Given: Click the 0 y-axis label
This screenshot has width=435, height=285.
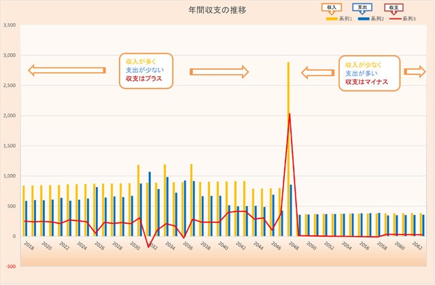Looking at the screenshot, I should click(x=14, y=237).
